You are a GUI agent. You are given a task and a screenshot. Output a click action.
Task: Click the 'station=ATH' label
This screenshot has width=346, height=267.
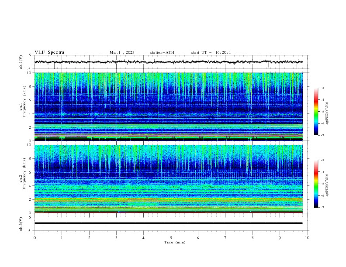[162, 52]
